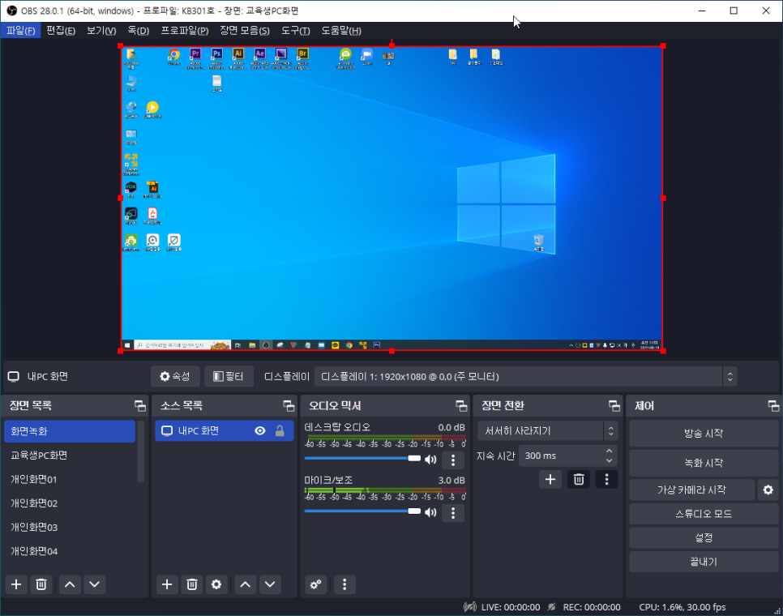Image resolution: width=783 pixels, height=616 pixels.
Task: Remove transition with trash icon
Action: pyautogui.click(x=579, y=479)
